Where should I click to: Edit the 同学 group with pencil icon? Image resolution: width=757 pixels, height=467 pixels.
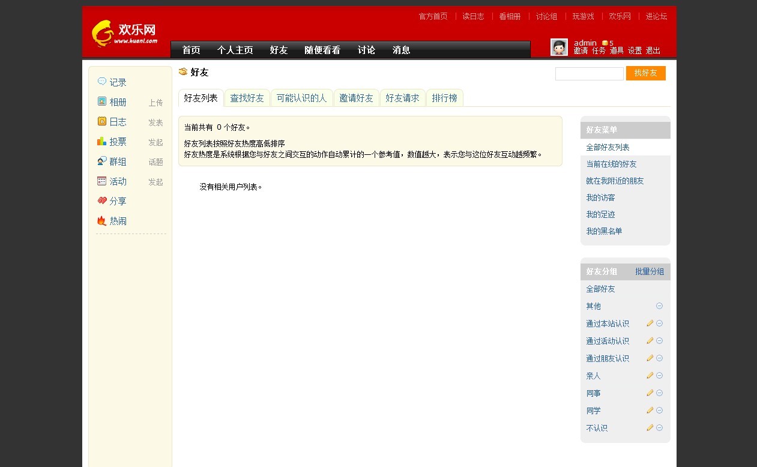click(x=650, y=410)
